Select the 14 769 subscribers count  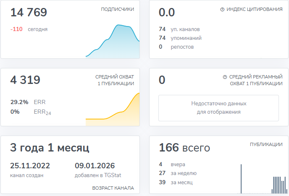(x=29, y=13)
